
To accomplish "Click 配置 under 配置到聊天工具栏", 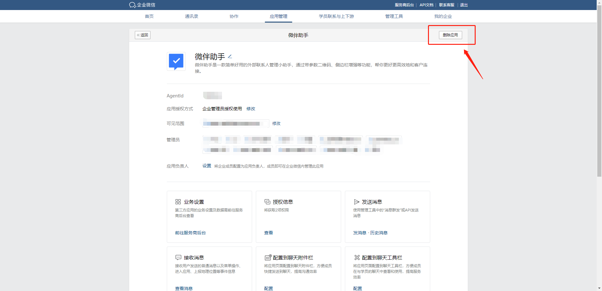I will [357, 288].
